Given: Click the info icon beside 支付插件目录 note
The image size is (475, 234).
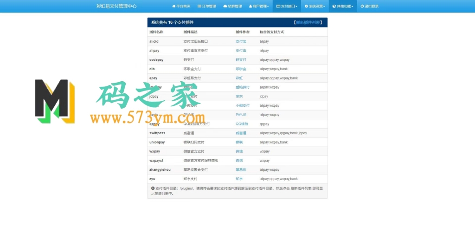Looking at the screenshot, I should tap(153, 188).
